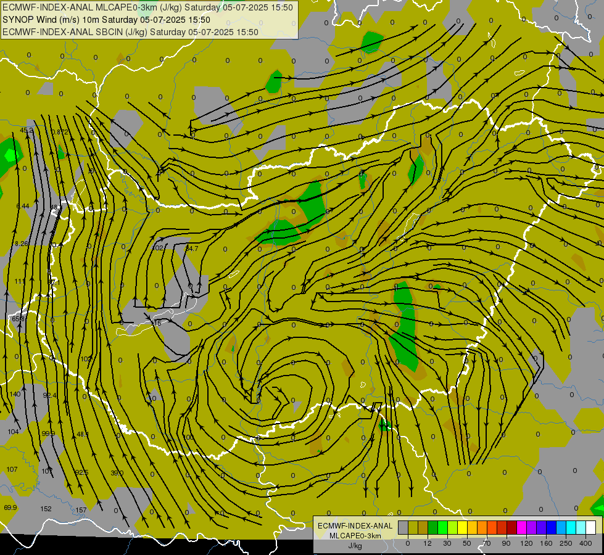Click the legend scale label 12
Image resolution: width=604 pixels, height=555 pixels.
(428, 543)
